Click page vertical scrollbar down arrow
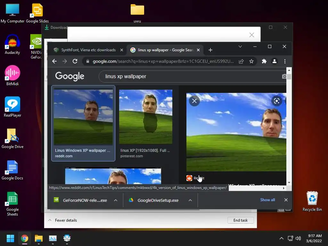Image resolution: width=328 pixels, height=246 pixels. coord(289,182)
